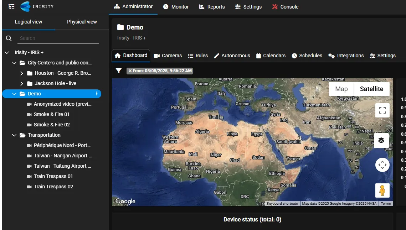The height and width of the screenshot is (230, 406).
Task: Click the Train Trespass 02 camera icon
Action: (29, 187)
